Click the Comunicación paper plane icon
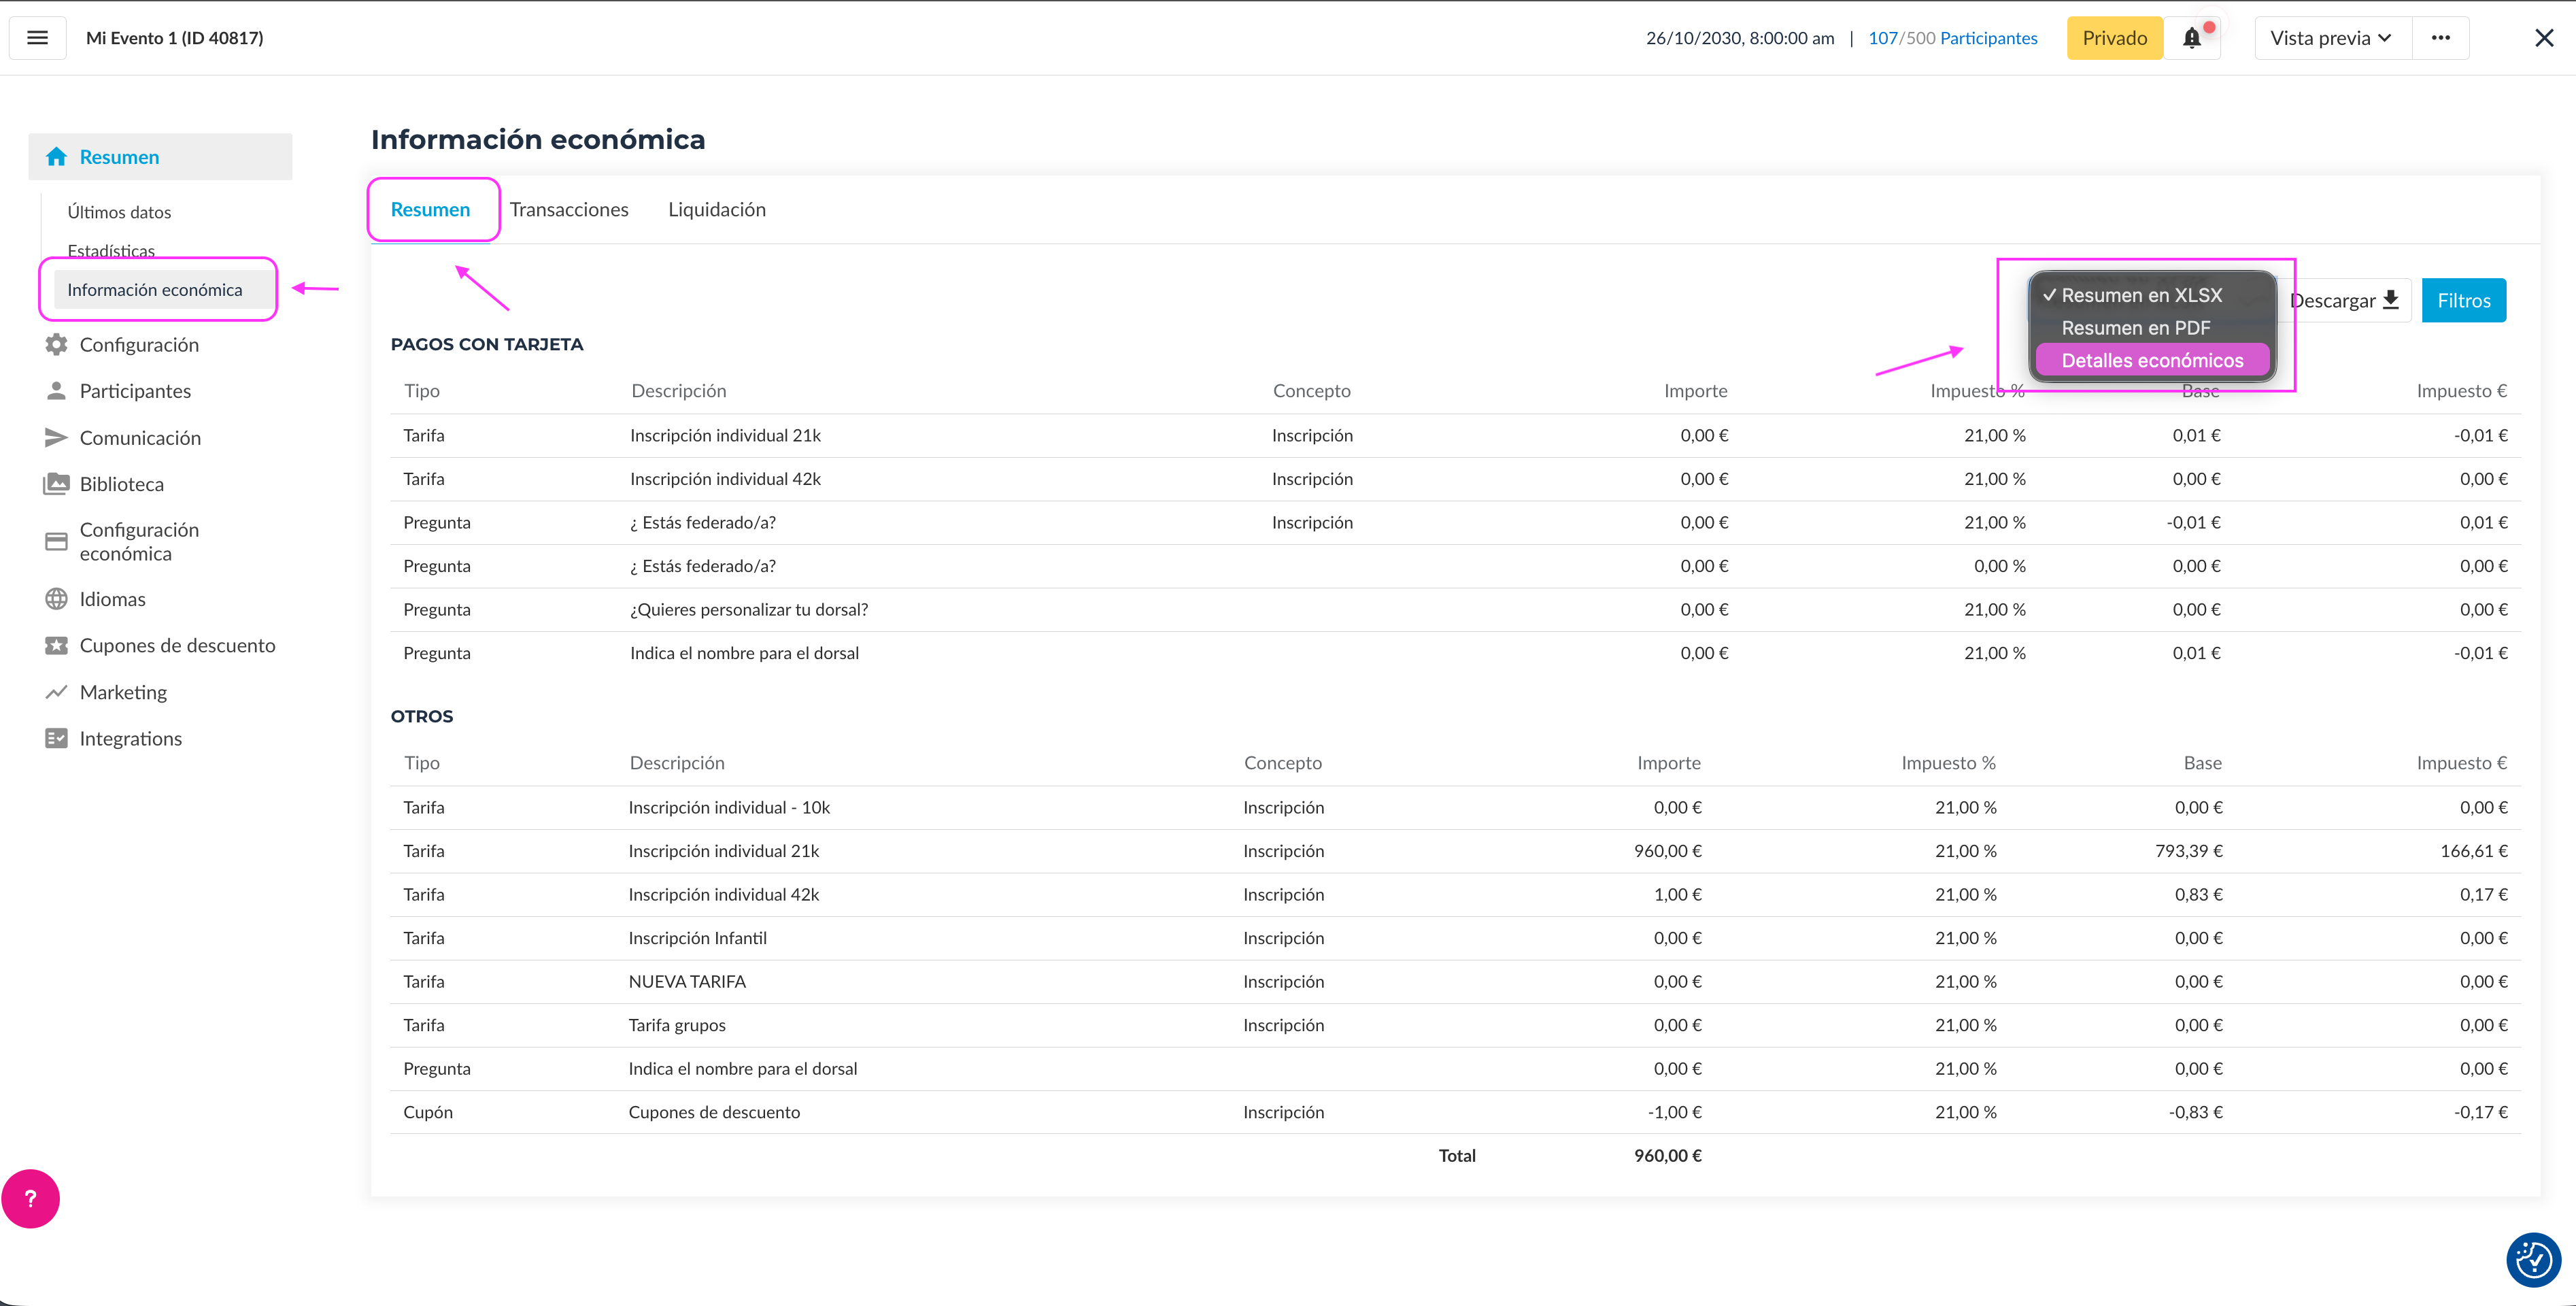This screenshot has height=1306, width=2576. tap(56, 438)
